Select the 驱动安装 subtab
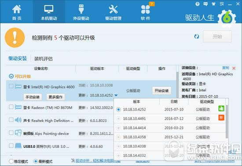This screenshot has height=166, width=242. pos(18,59)
